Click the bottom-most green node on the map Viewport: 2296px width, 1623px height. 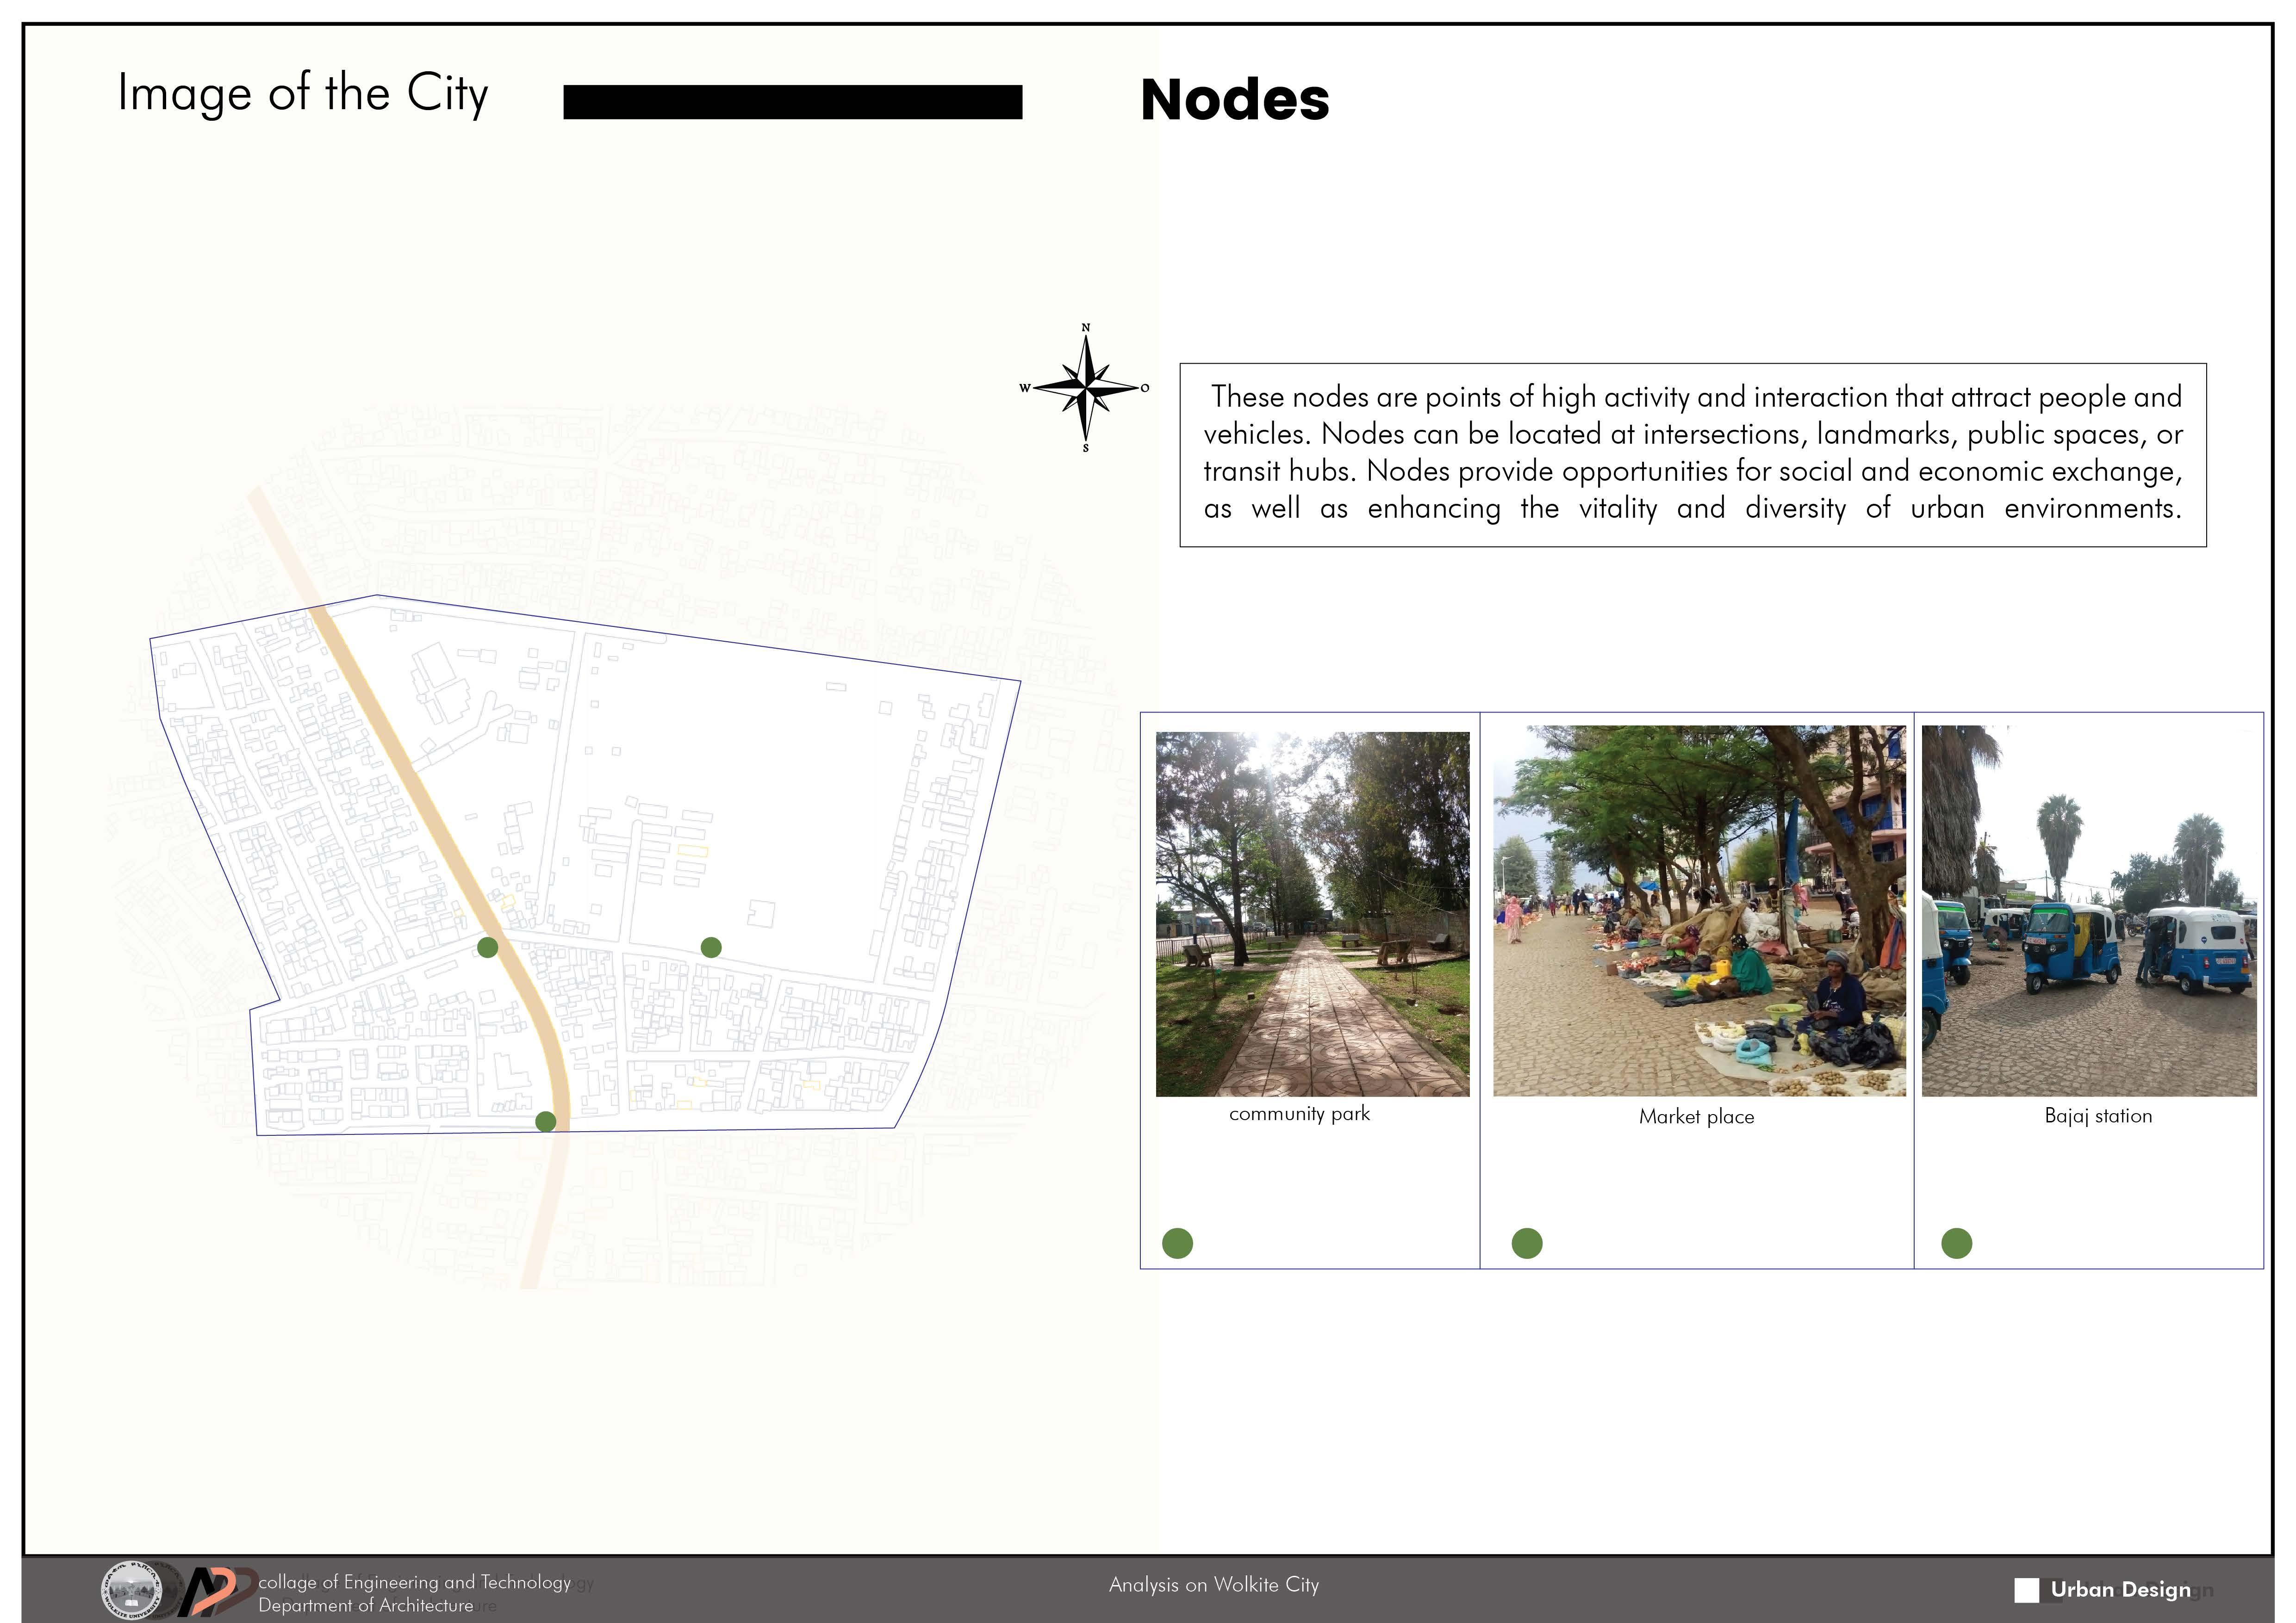546,1121
